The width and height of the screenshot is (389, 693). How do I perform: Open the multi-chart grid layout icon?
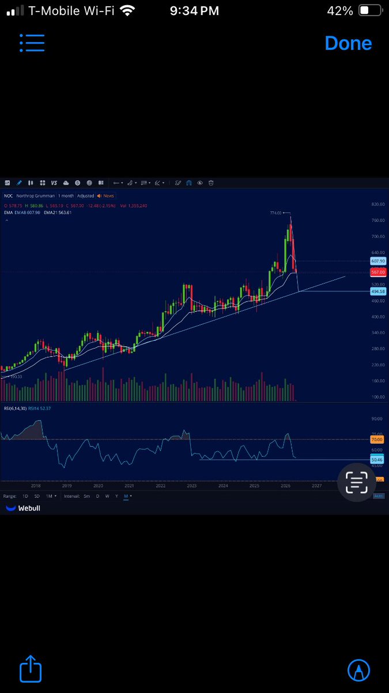point(42,182)
